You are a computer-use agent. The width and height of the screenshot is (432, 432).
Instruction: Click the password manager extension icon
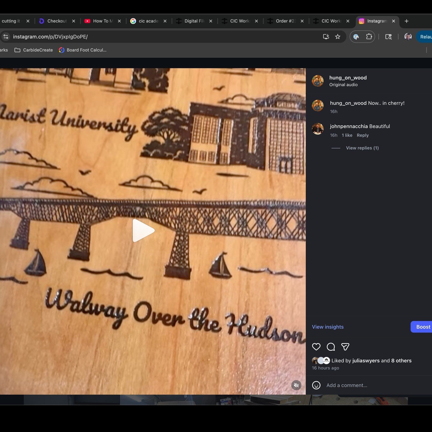(356, 37)
